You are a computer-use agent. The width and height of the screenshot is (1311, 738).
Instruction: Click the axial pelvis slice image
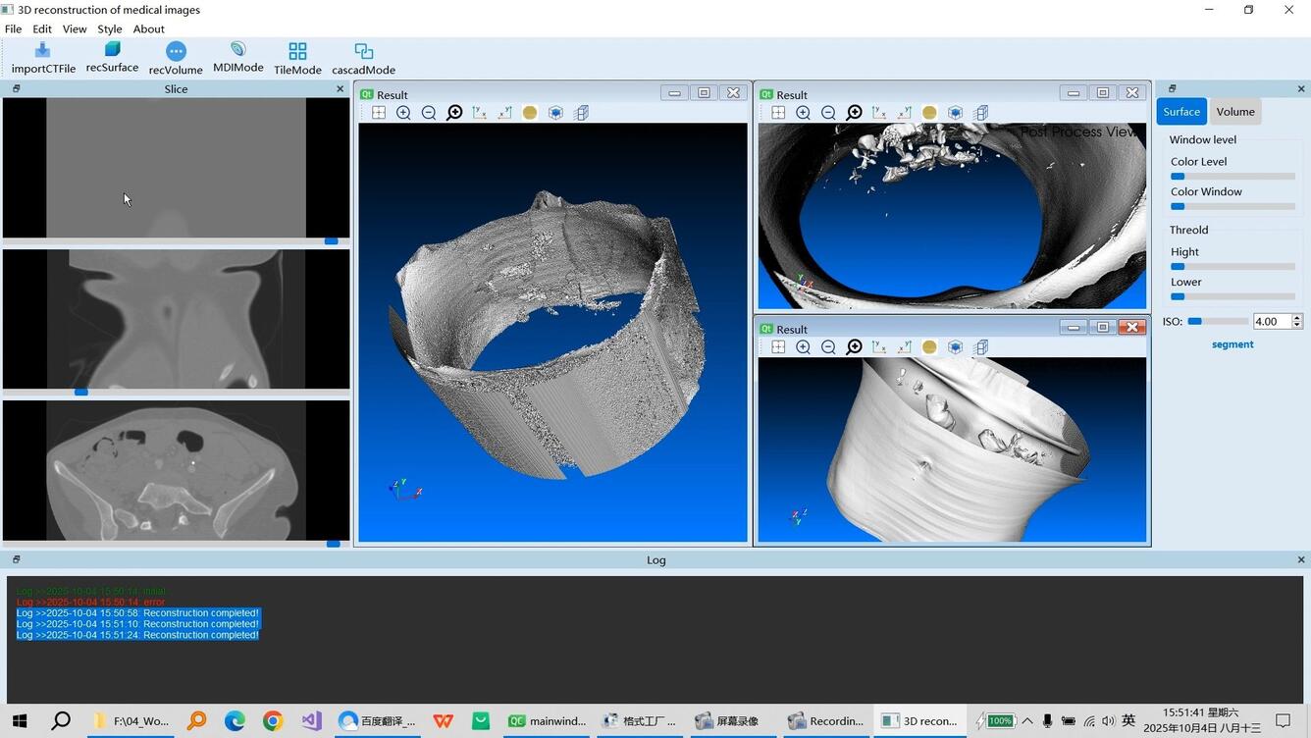(x=176, y=470)
